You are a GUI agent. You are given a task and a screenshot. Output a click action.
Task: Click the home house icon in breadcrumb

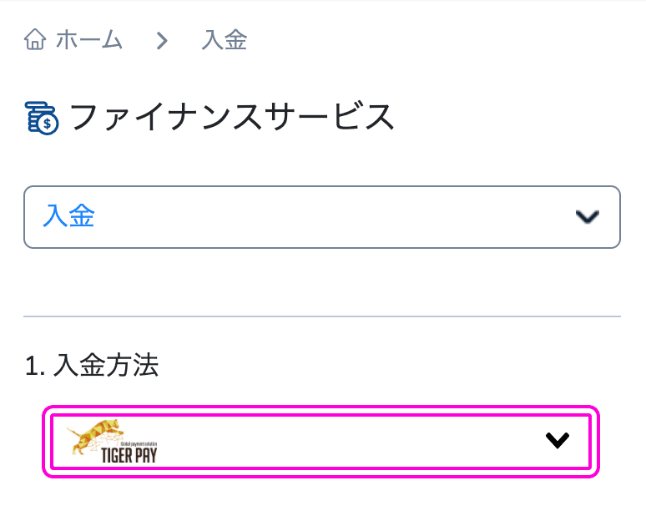35,39
